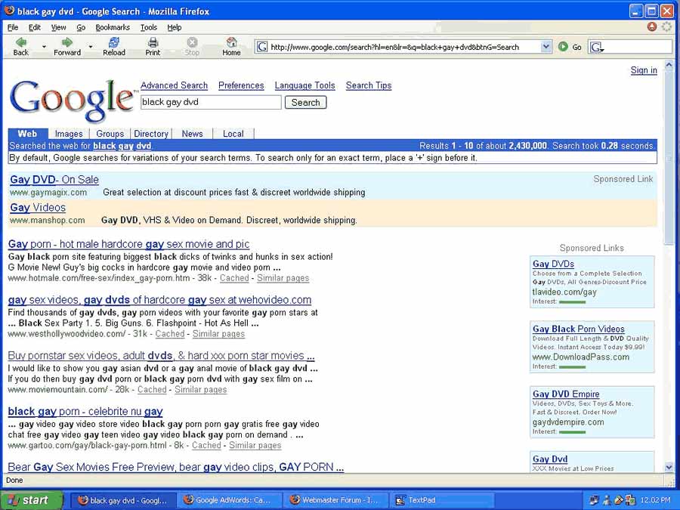Switch to Webmaster Forum taskbar window
The height and width of the screenshot is (510, 680).
[335, 500]
